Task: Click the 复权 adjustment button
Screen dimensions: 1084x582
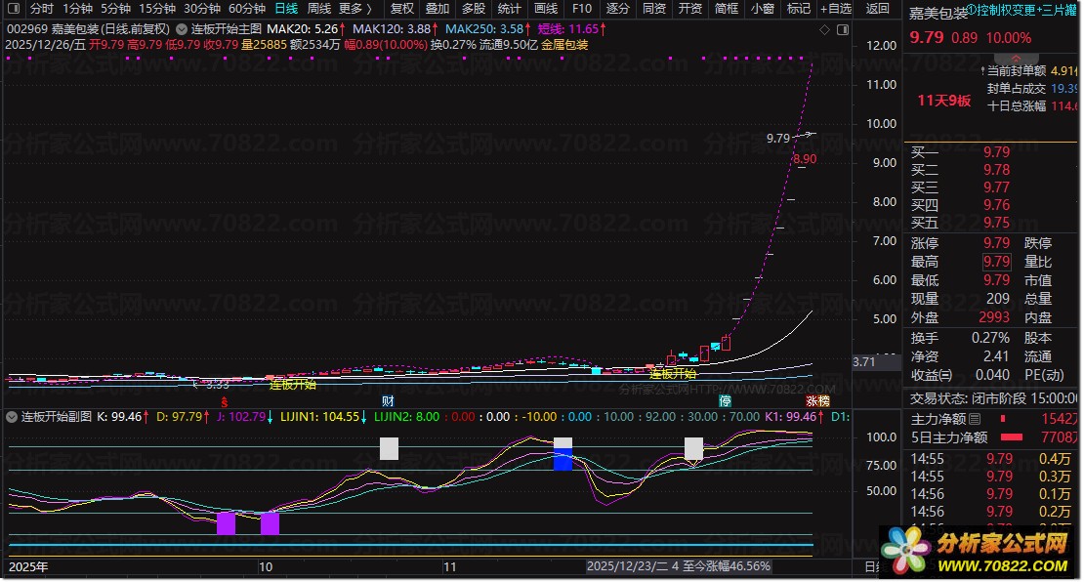Action: 401,8
